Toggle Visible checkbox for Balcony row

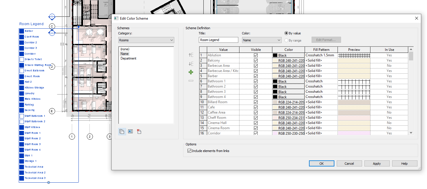click(256, 60)
